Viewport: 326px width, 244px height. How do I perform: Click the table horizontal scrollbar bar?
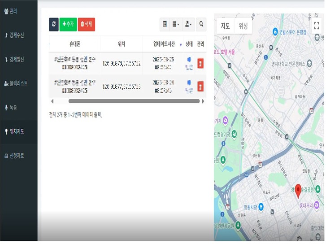coord(134,101)
